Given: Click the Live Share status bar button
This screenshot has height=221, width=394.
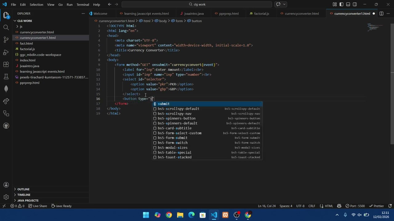Looking at the screenshot, I should (38, 206).
